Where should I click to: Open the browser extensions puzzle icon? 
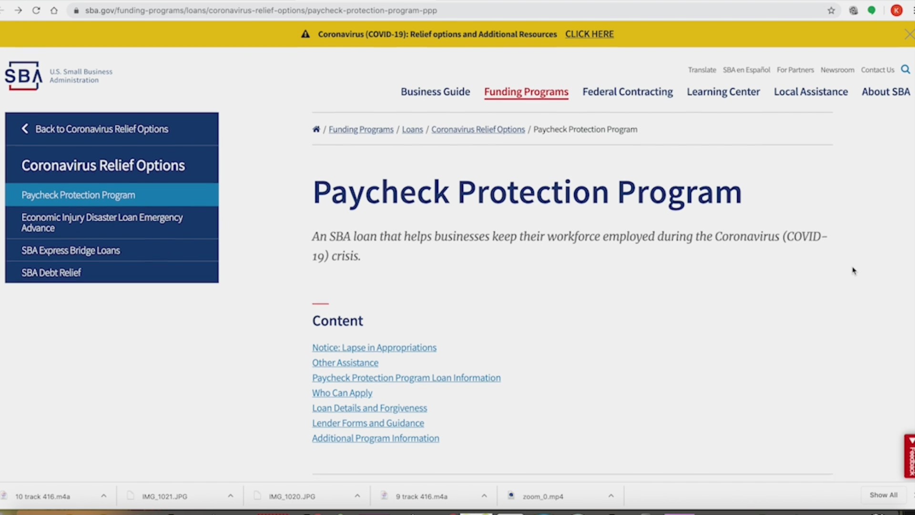[x=854, y=10]
